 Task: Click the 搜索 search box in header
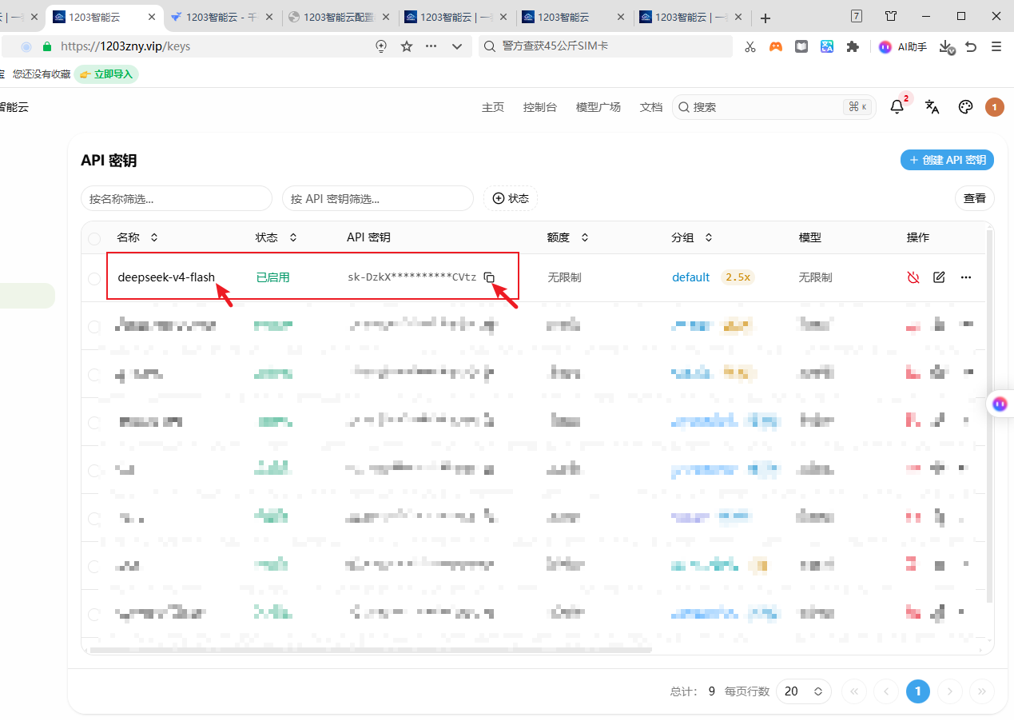(x=775, y=107)
